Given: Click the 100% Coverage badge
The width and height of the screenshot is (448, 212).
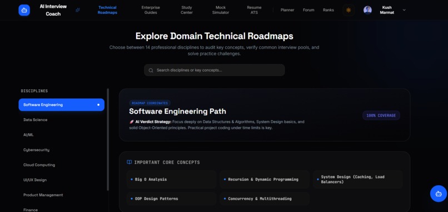Looking at the screenshot, I should (381, 115).
